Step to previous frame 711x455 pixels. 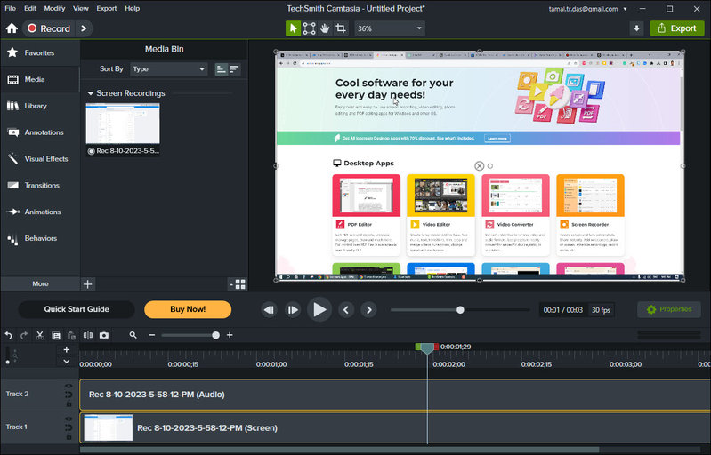[270, 310]
